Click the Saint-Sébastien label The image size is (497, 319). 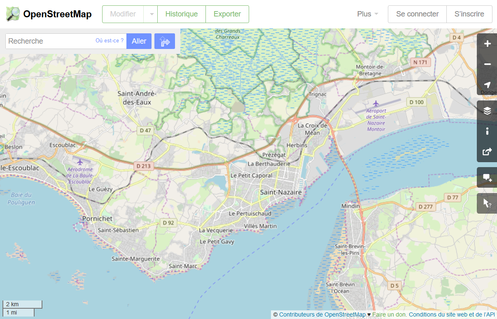pos(118,230)
